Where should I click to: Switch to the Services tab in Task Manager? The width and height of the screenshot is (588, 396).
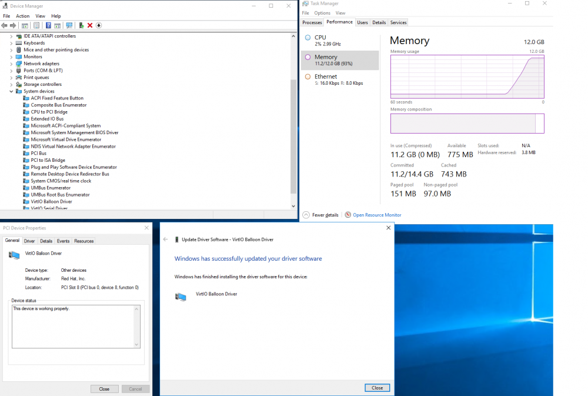(x=398, y=22)
